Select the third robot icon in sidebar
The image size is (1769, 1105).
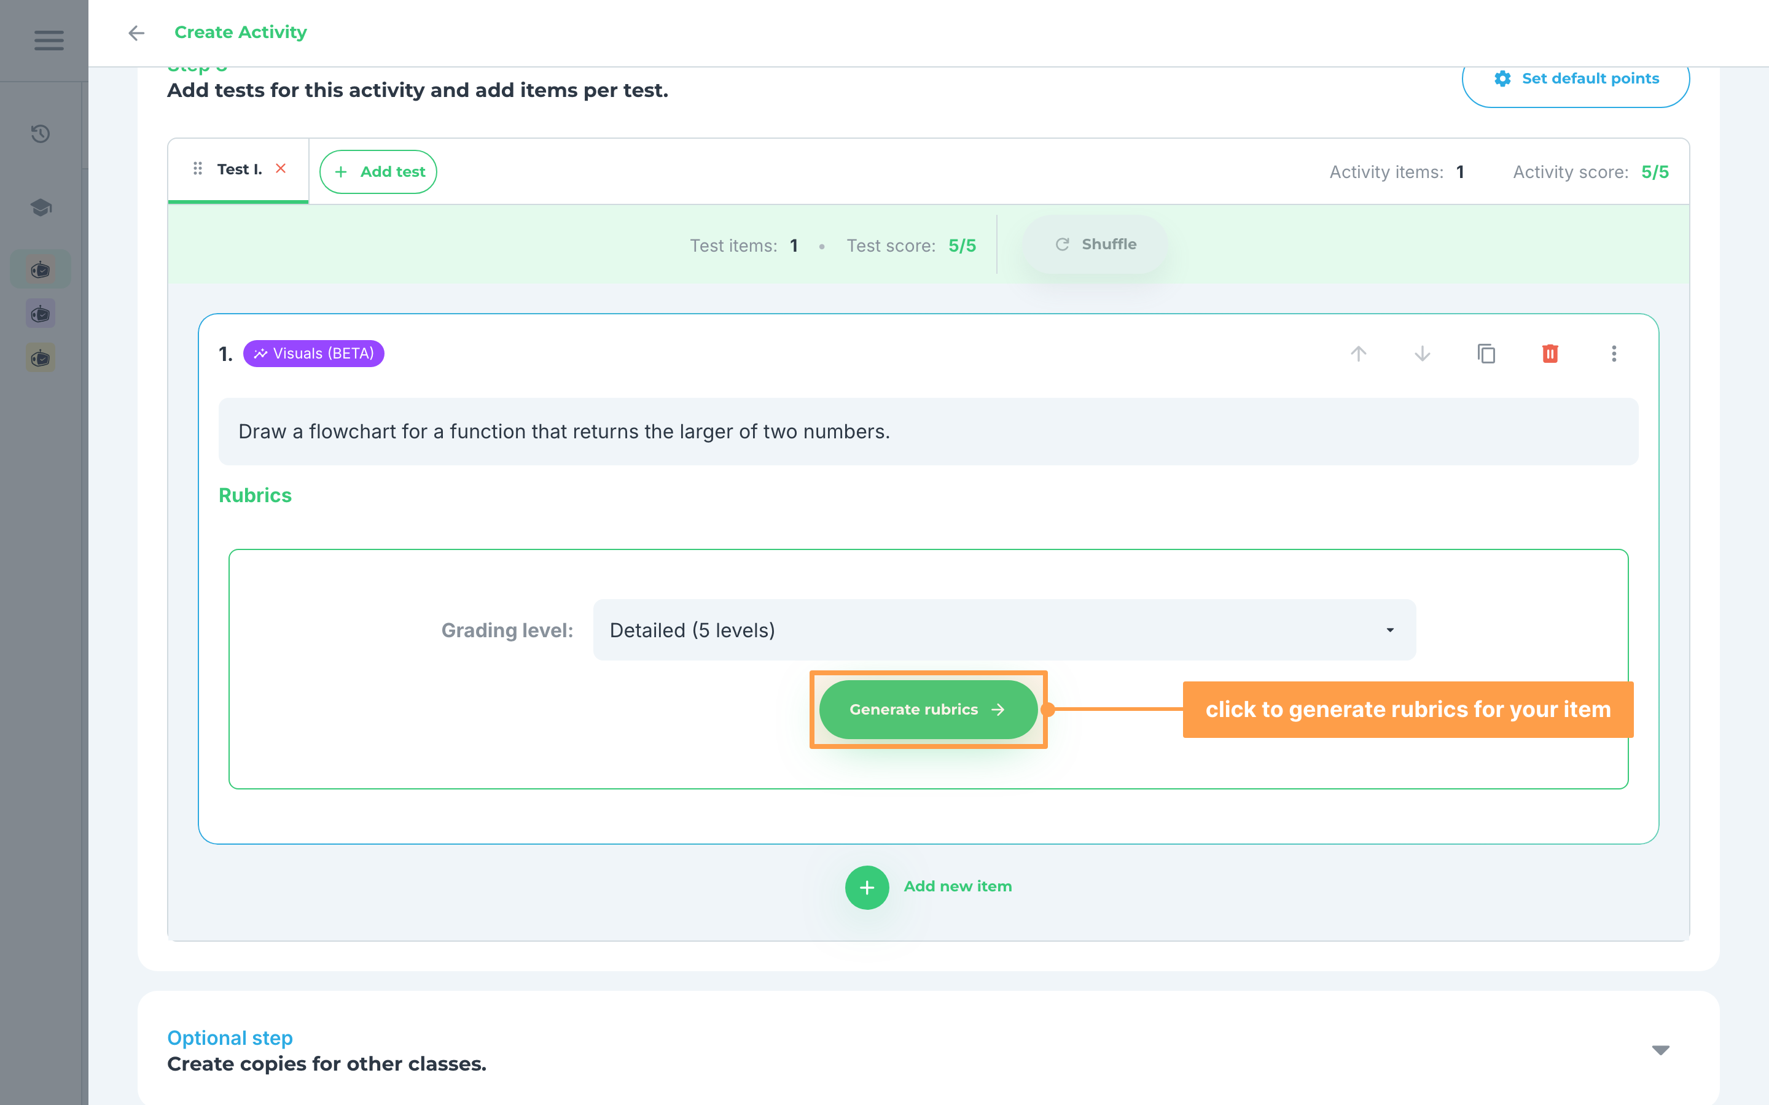pyautogui.click(x=41, y=358)
